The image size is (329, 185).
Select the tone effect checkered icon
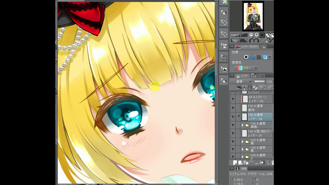[259, 57]
